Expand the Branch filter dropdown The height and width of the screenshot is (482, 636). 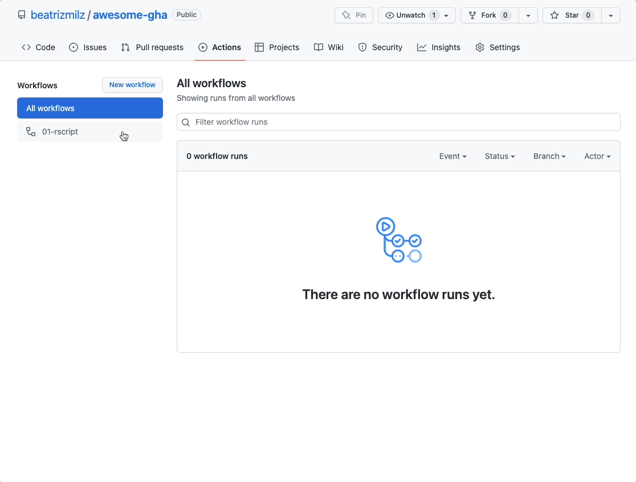(549, 156)
